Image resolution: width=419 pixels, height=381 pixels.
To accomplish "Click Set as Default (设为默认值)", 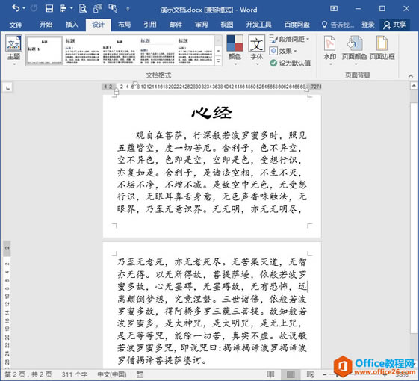I will [291, 63].
